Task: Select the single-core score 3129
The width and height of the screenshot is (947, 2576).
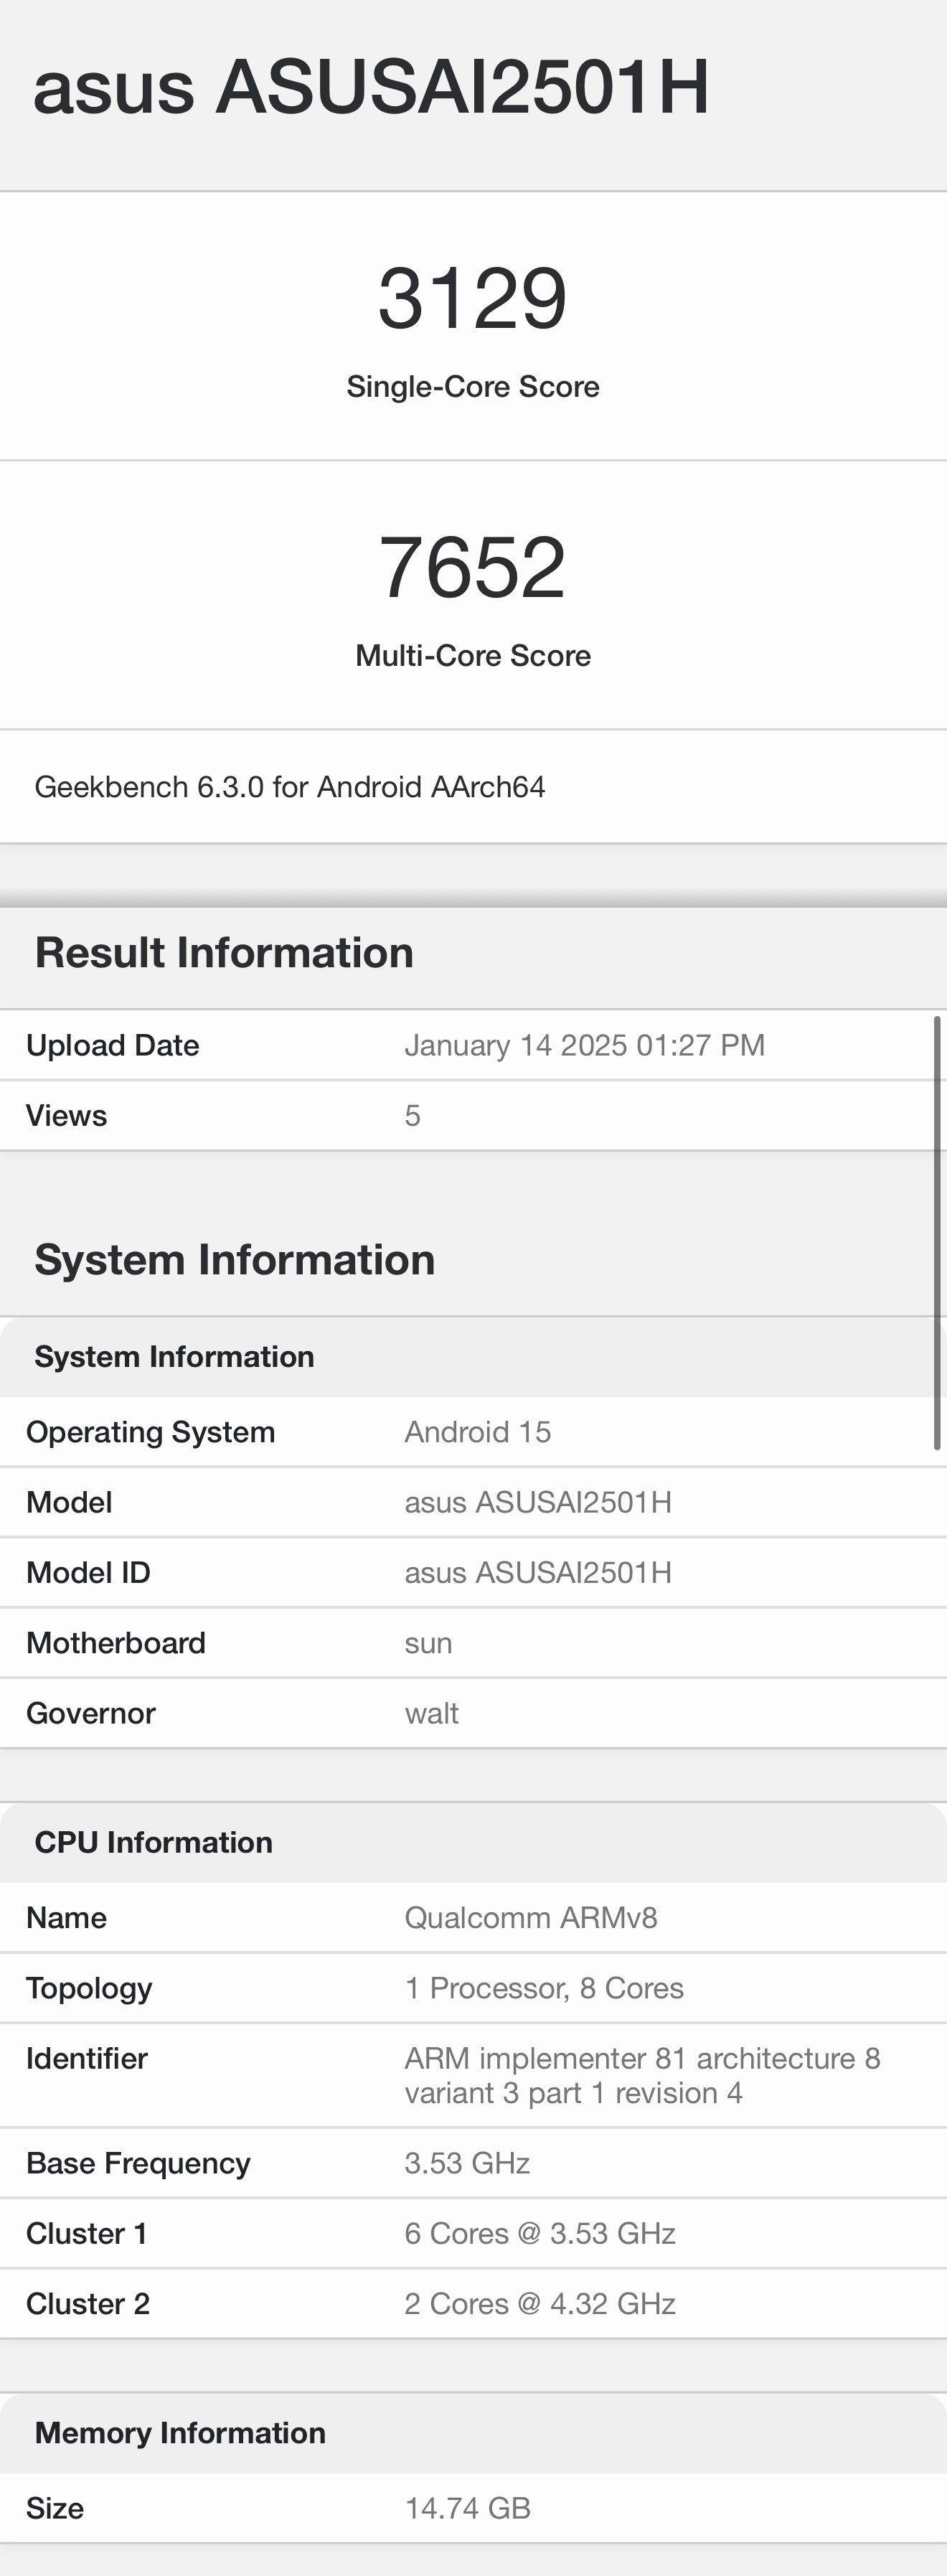Action: click(x=473, y=298)
